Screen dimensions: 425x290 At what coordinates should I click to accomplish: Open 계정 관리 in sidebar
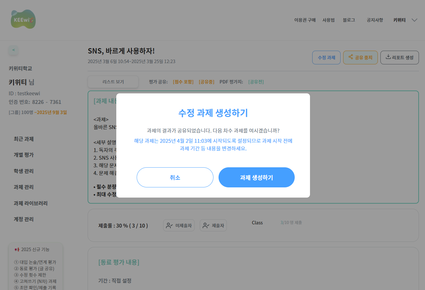24,219
